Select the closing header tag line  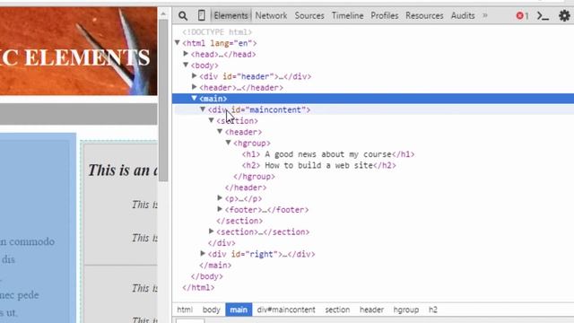pos(246,188)
